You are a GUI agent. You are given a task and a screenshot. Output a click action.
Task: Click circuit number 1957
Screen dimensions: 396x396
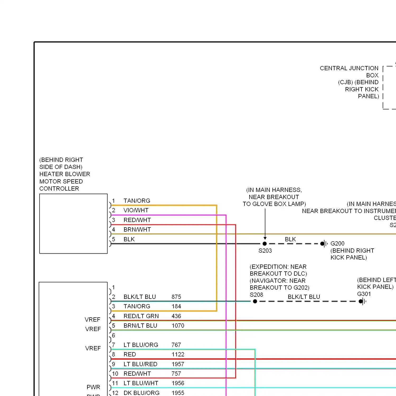pyautogui.click(x=178, y=364)
